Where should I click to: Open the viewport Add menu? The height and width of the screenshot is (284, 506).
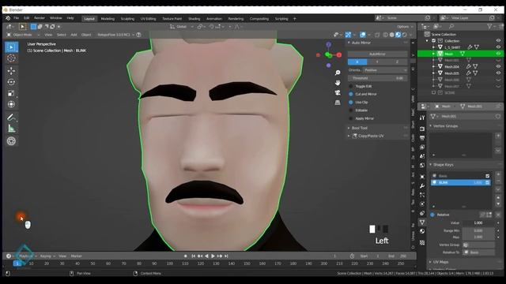click(74, 35)
